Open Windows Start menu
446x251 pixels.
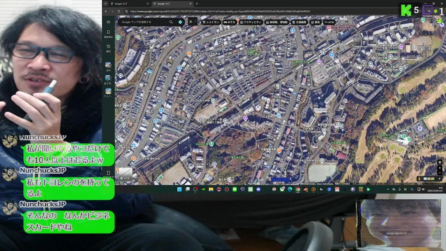tap(179, 189)
